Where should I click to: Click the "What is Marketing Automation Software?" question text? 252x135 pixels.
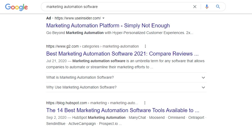[80, 77]
